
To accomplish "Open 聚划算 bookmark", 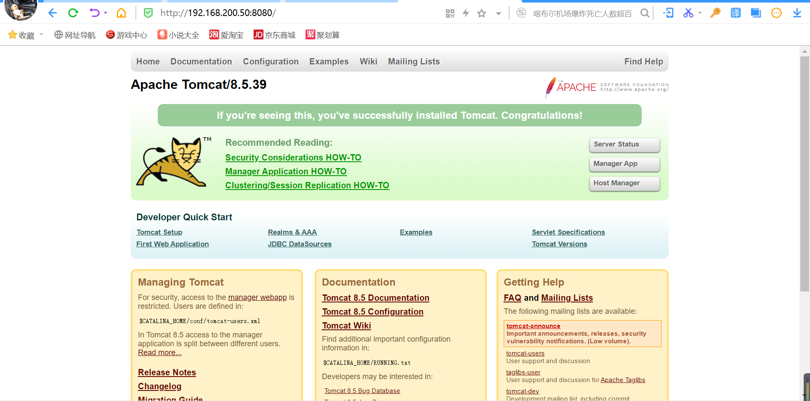I will click(x=323, y=35).
